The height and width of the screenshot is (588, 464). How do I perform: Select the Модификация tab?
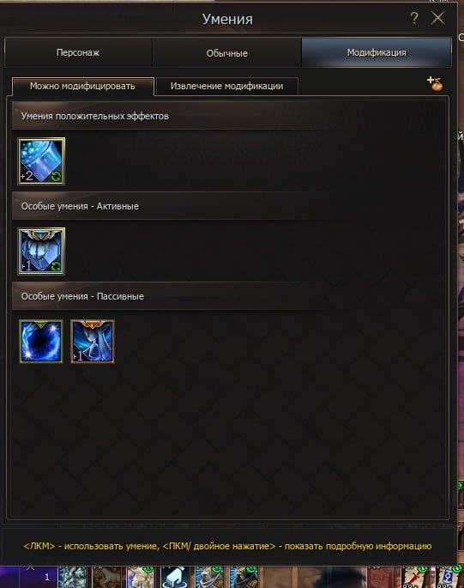(x=377, y=52)
